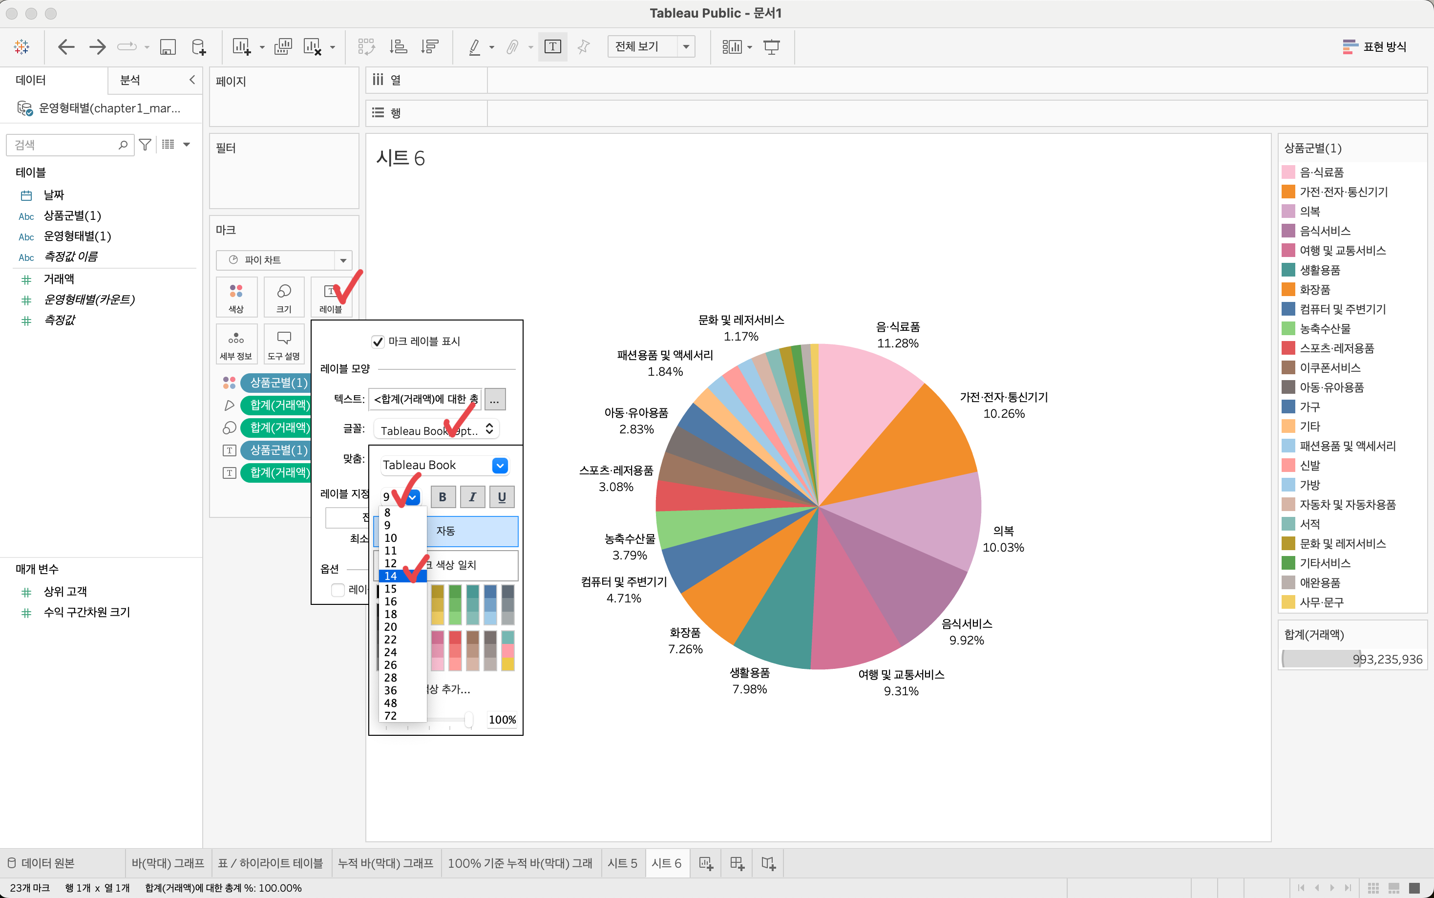
Task: Click the add new data source icon
Action: (199, 47)
